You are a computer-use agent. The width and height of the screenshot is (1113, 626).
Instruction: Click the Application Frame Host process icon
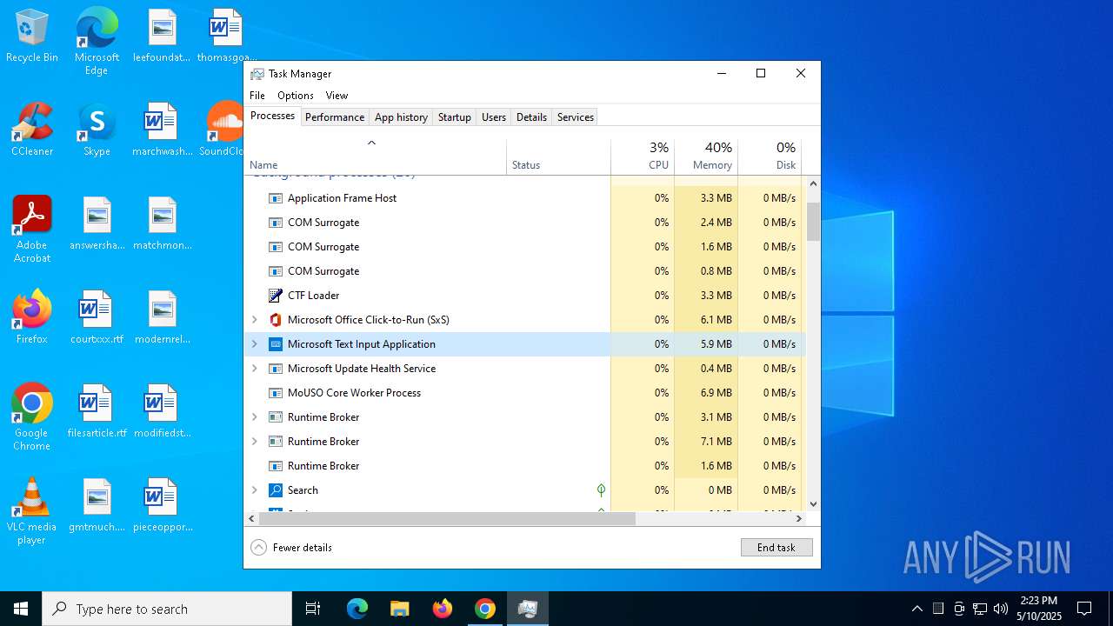pyautogui.click(x=276, y=198)
